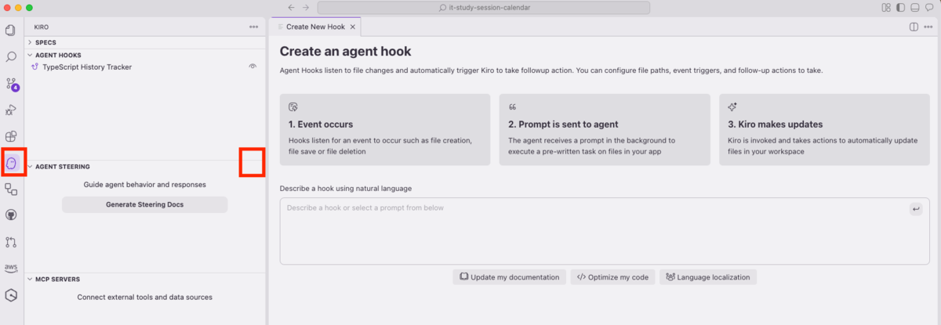Open the GitHub view in activity bar
941x325 pixels.
tap(11, 215)
